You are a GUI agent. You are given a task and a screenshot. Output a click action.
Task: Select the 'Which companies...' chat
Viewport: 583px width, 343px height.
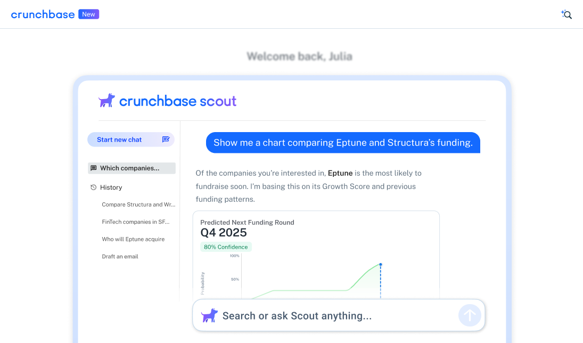(132, 168)
